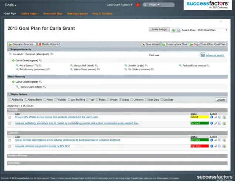The height and width of the screenshot is (182, 235).
Task: Open quickcard dropdown next to Thomas Clark
Action: click(44, 87)
